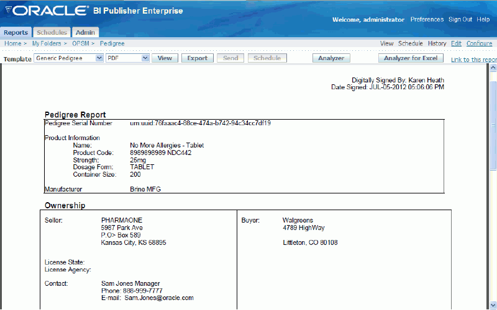The height and width of the screenshot is (310, 497).
Task: Open the Schedule report action link
Action: click(411, 43)
